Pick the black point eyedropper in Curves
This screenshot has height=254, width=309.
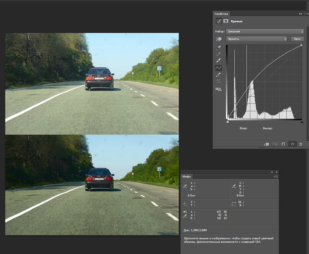click(x=218, y=47)
